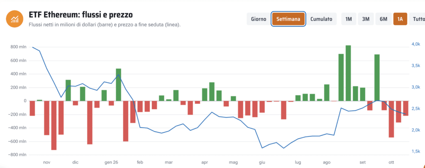Image resolution: width=425 pixels, height=168 pixels.
Task: Click the 0 axis label
Action: click(24, 101)
